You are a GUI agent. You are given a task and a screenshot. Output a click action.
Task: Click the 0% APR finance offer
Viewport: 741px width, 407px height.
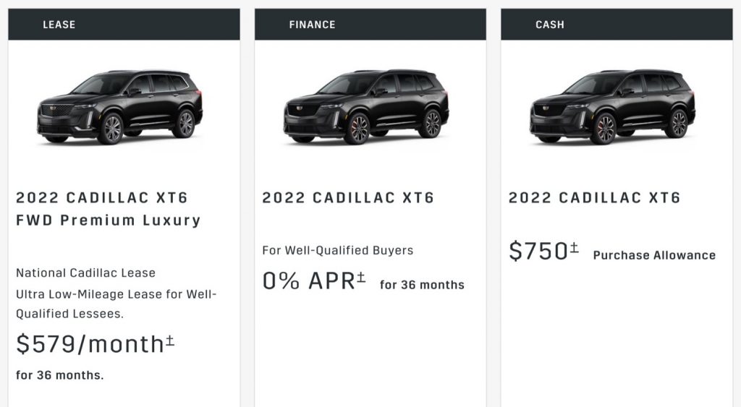coord(308,281)
